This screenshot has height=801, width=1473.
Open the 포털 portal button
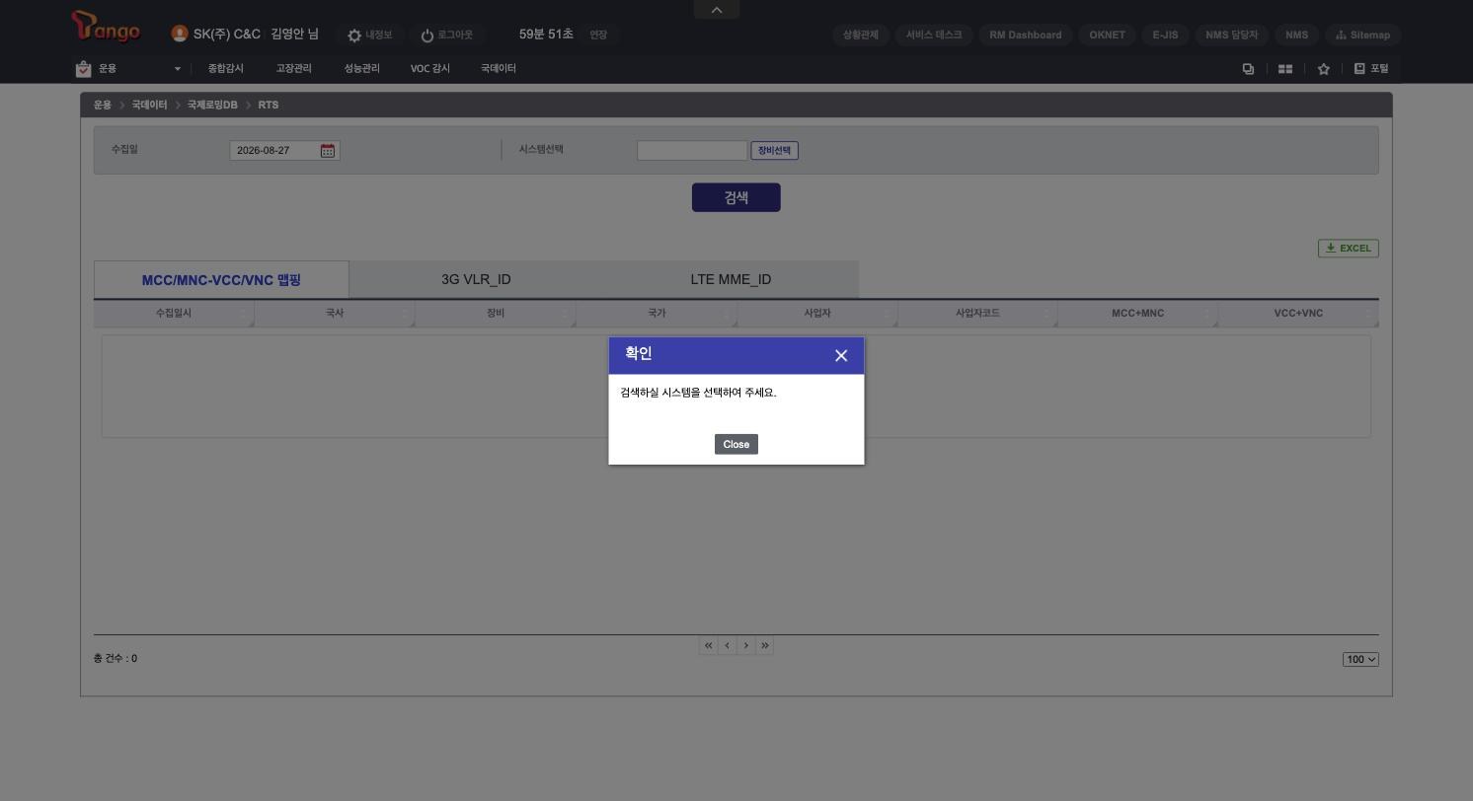pos(1371,69)
